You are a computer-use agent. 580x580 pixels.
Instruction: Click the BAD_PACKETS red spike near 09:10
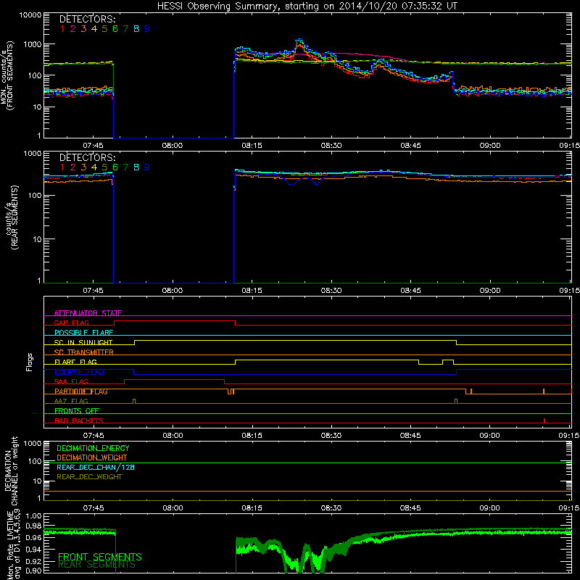[544, 420]
